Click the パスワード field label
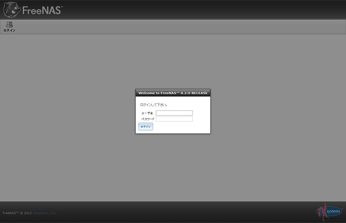The height and width of the screenshot is (223, 346). coord(148,119)
